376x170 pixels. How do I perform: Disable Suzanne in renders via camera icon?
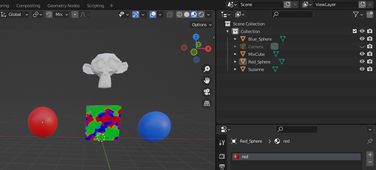coord(370,69)
